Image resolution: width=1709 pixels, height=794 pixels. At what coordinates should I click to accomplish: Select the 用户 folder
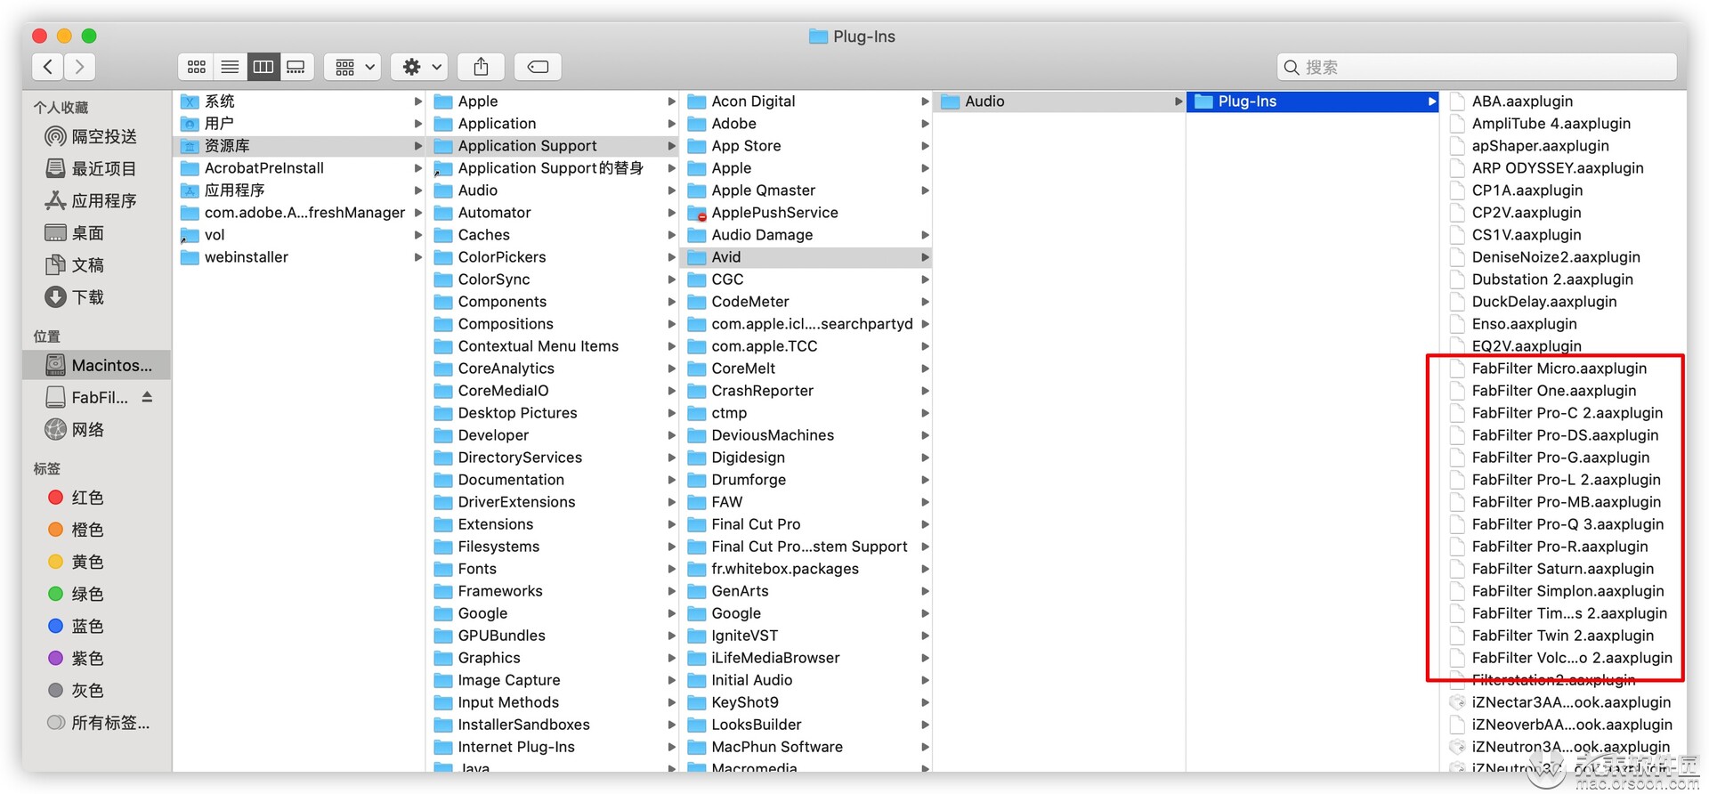tap(300, 124)
